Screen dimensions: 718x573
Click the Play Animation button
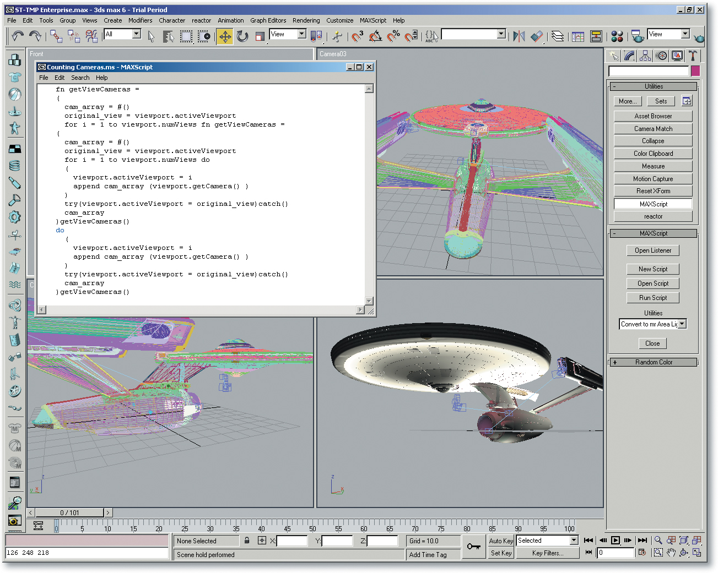coord(616,541)
